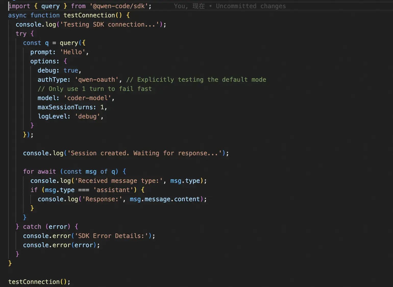Place cursor on testConnection function declaration name
This screenshot has height=287, width=393.
pos(89,15)
